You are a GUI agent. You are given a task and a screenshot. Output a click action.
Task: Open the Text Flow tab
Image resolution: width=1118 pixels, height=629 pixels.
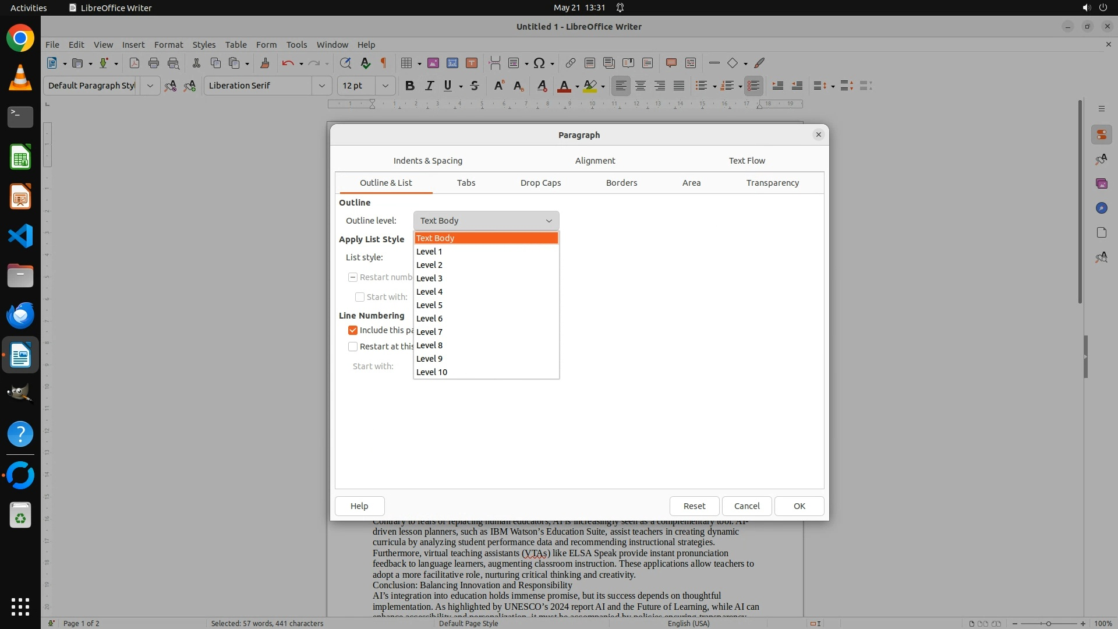[746, 161]
